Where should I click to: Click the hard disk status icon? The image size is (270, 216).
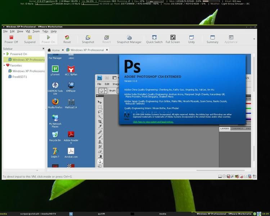pyautogui.click(x=220, y=176)
